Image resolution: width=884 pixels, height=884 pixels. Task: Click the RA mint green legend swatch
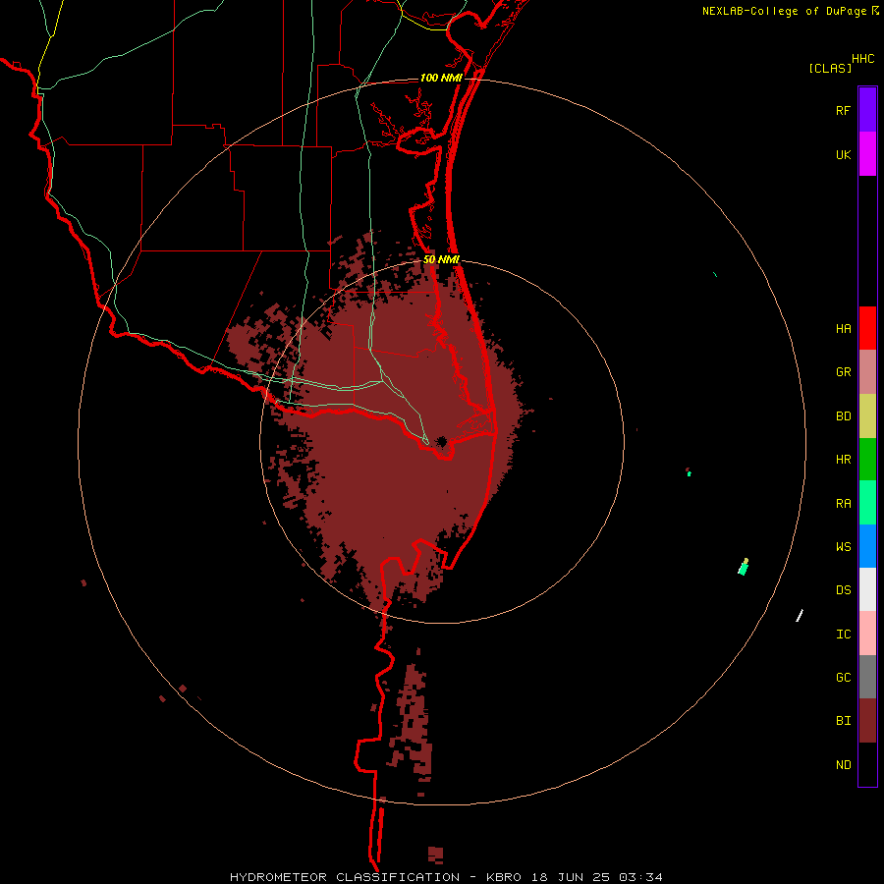point(867,503)
